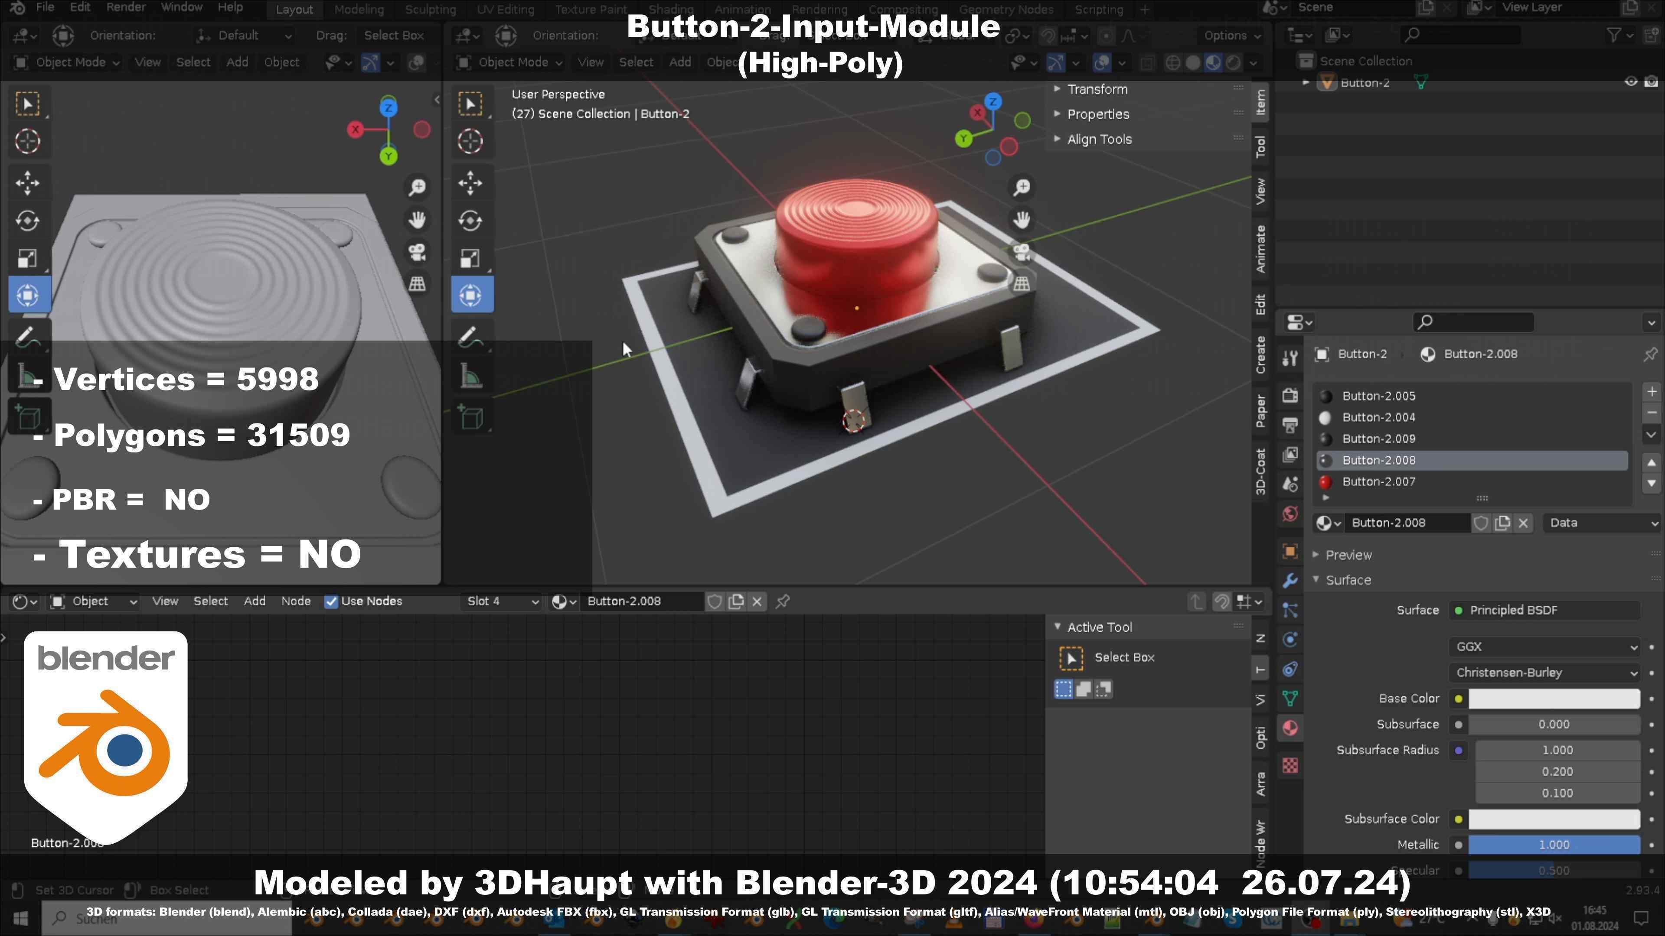1665x936 pixels.
Task: Toggle overlays button in right viewport header
Action: (1101, 63)
